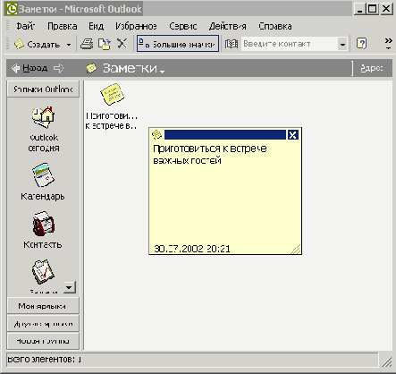
Task: Click the Введите контакт input field
Action: tap(290, 44)
